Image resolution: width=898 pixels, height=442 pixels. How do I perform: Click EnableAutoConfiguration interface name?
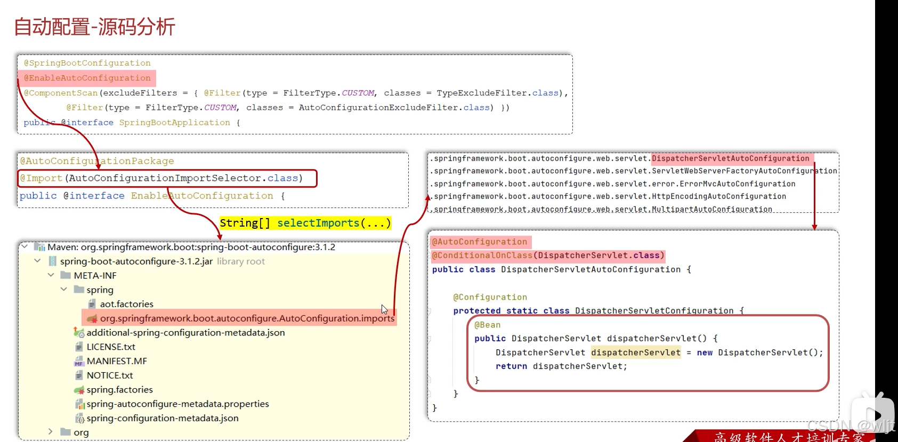click(x=202, y=196)
